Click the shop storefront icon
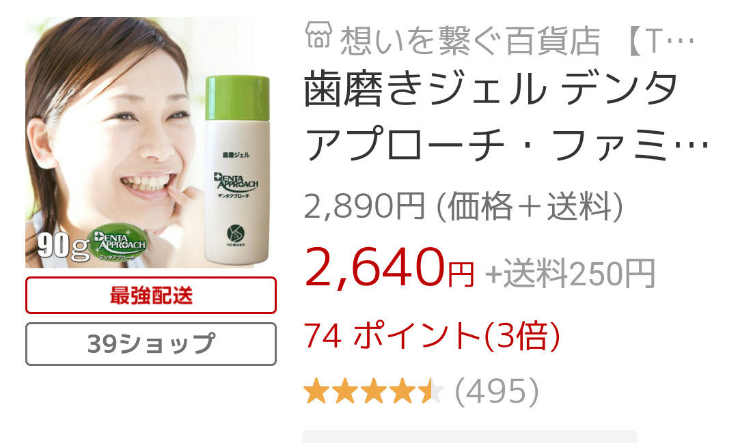The height and width of the screenshot is (443, 738). [x=318, y=35]
